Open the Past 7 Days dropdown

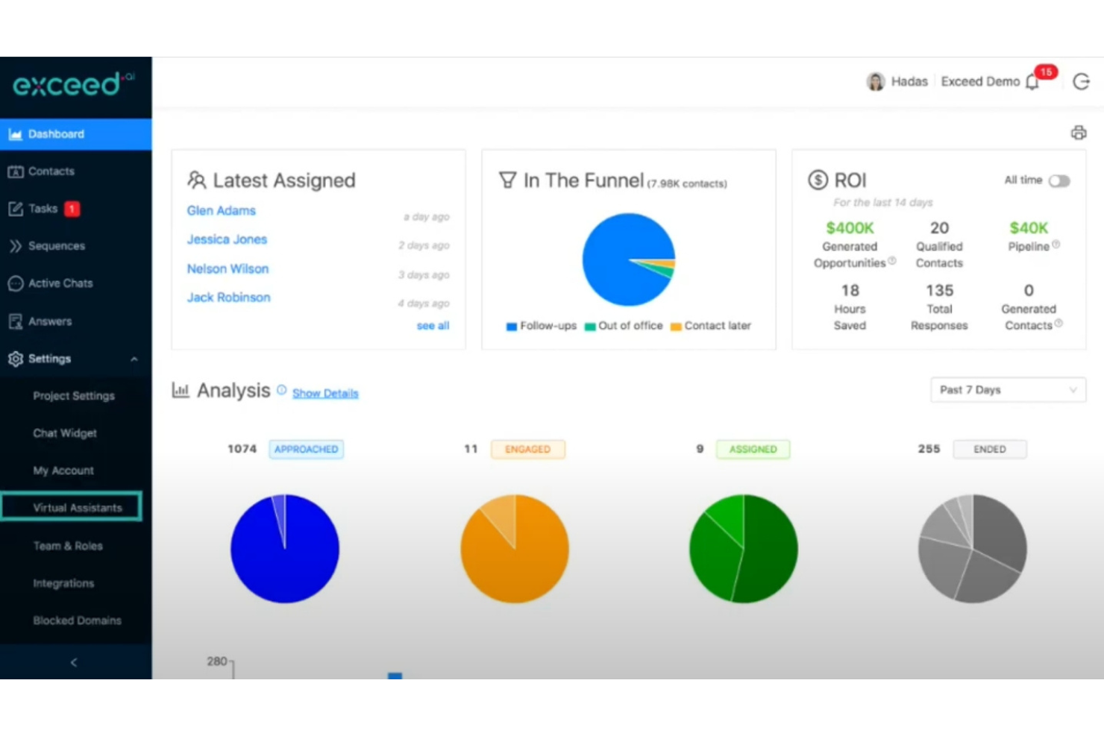pyautogui.click(x=1007, y=390)
